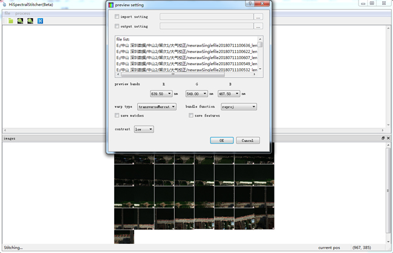
Task: Open the process menu
Action: (22, 13)
